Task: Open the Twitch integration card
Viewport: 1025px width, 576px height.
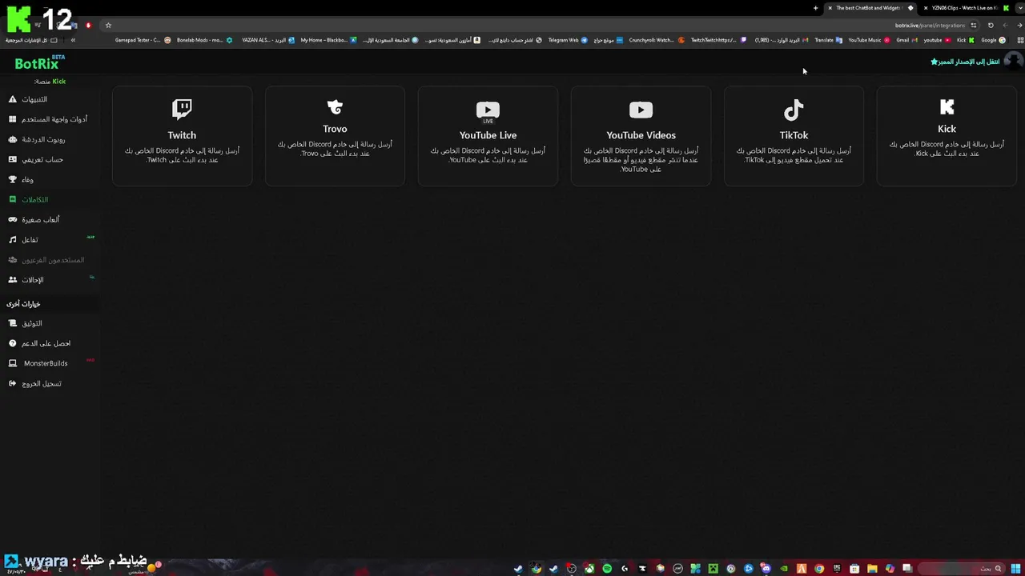Action: coord(182,136)
